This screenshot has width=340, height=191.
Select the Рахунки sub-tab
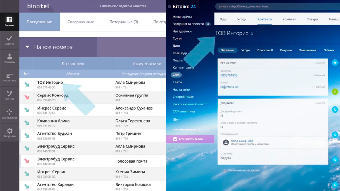point(286,50)
